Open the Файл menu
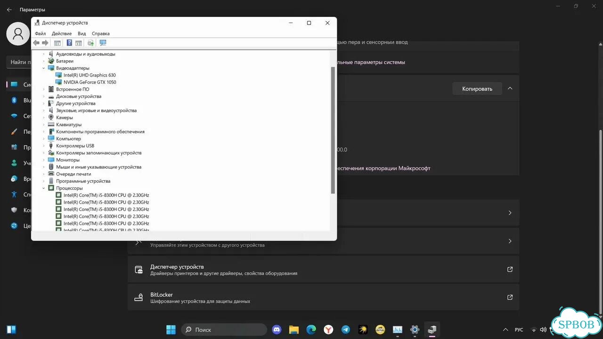Viewport: 603px width, 339px height. point(40,33)
